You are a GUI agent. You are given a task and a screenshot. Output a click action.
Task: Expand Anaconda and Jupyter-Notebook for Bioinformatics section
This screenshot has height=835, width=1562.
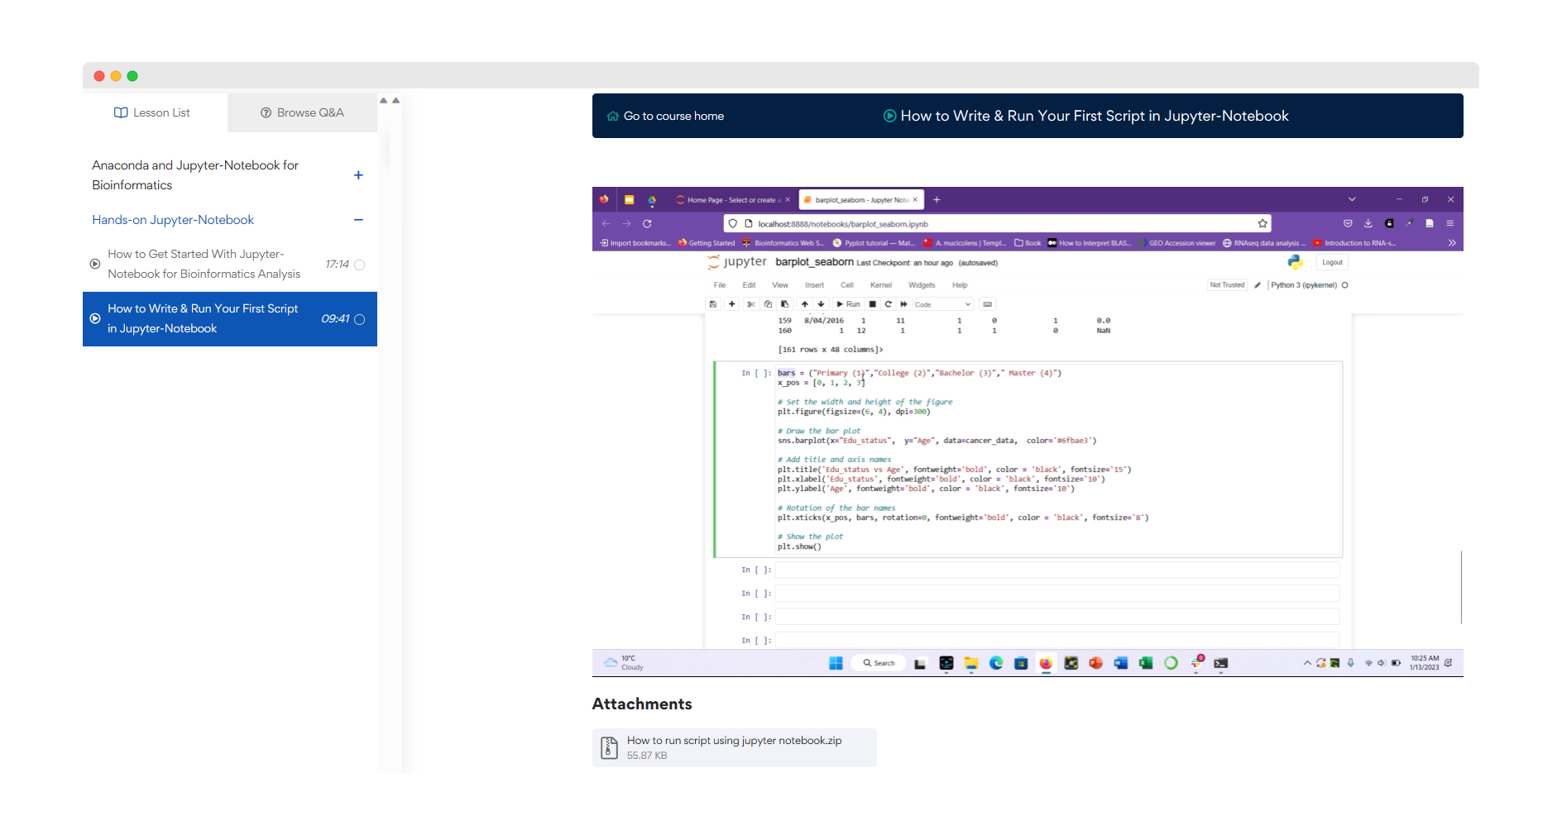pyautogui.click(x=358, y=175)
